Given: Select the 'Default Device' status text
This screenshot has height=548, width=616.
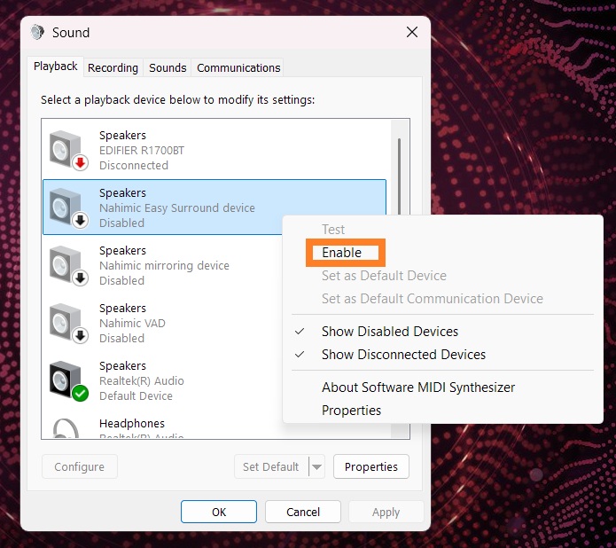Looking at the screenshot, I should tap(136, 395).
